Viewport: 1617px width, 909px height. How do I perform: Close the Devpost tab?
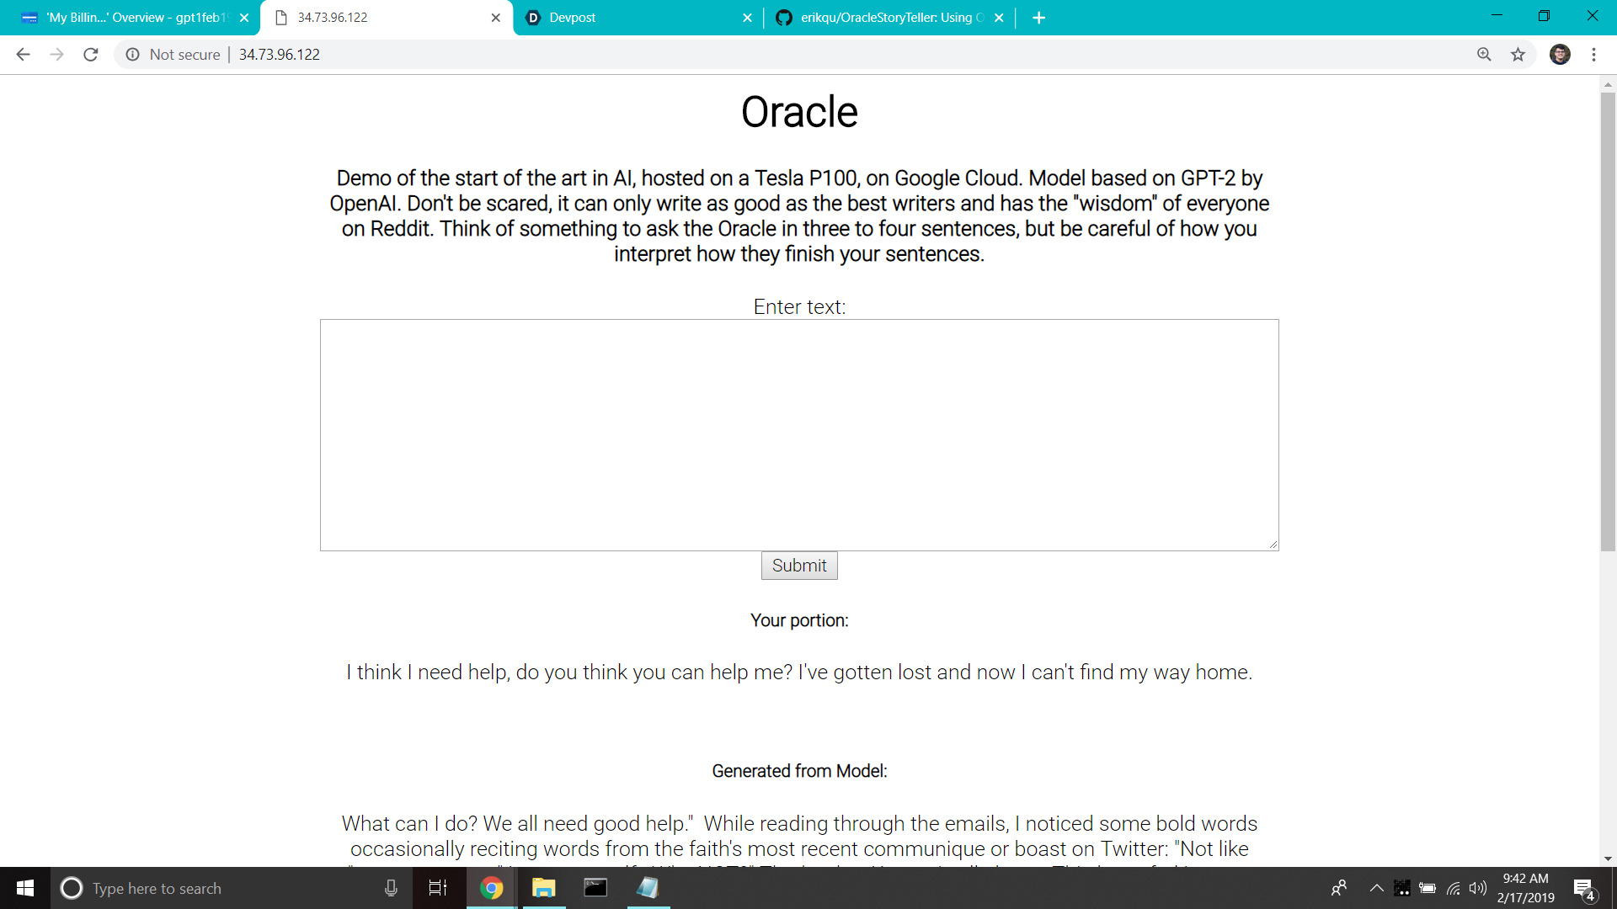coord(747,18)
